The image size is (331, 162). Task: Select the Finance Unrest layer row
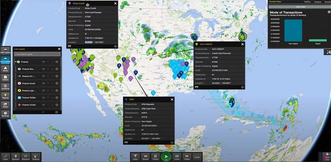(37, 105)
